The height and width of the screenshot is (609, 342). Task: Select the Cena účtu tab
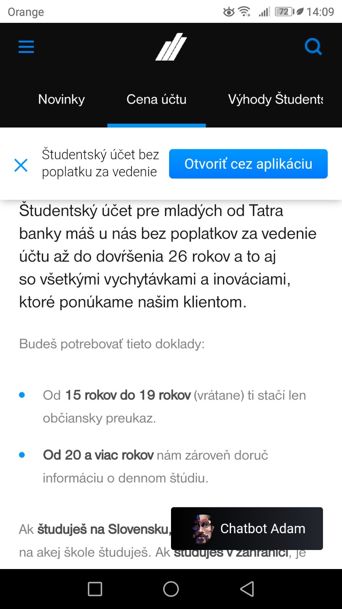(157, 99)
